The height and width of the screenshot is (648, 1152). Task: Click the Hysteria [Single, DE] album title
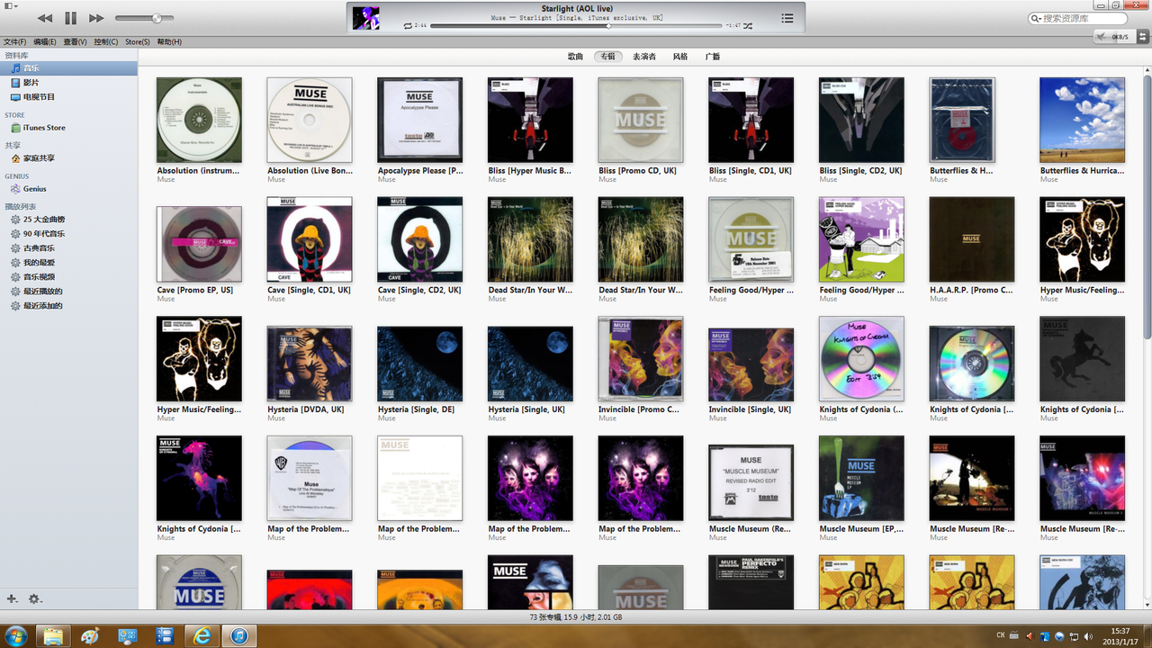tap(416, 409)
